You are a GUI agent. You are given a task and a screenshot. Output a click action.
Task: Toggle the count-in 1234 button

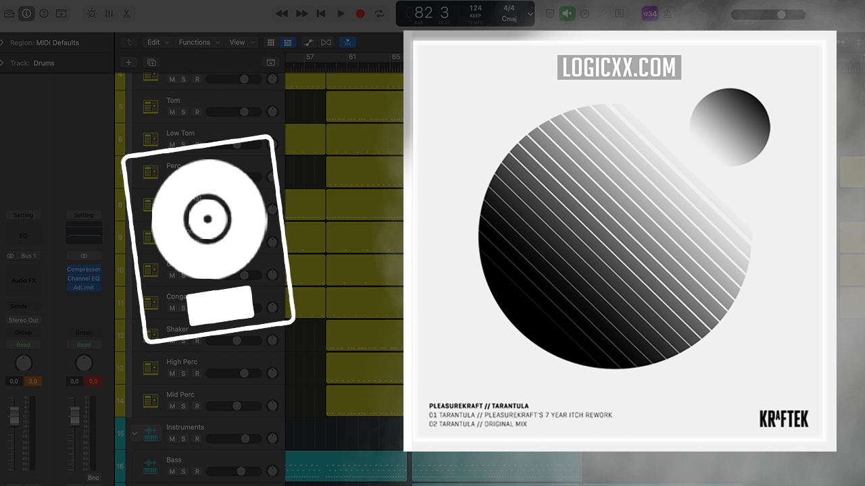coord(649,13)
